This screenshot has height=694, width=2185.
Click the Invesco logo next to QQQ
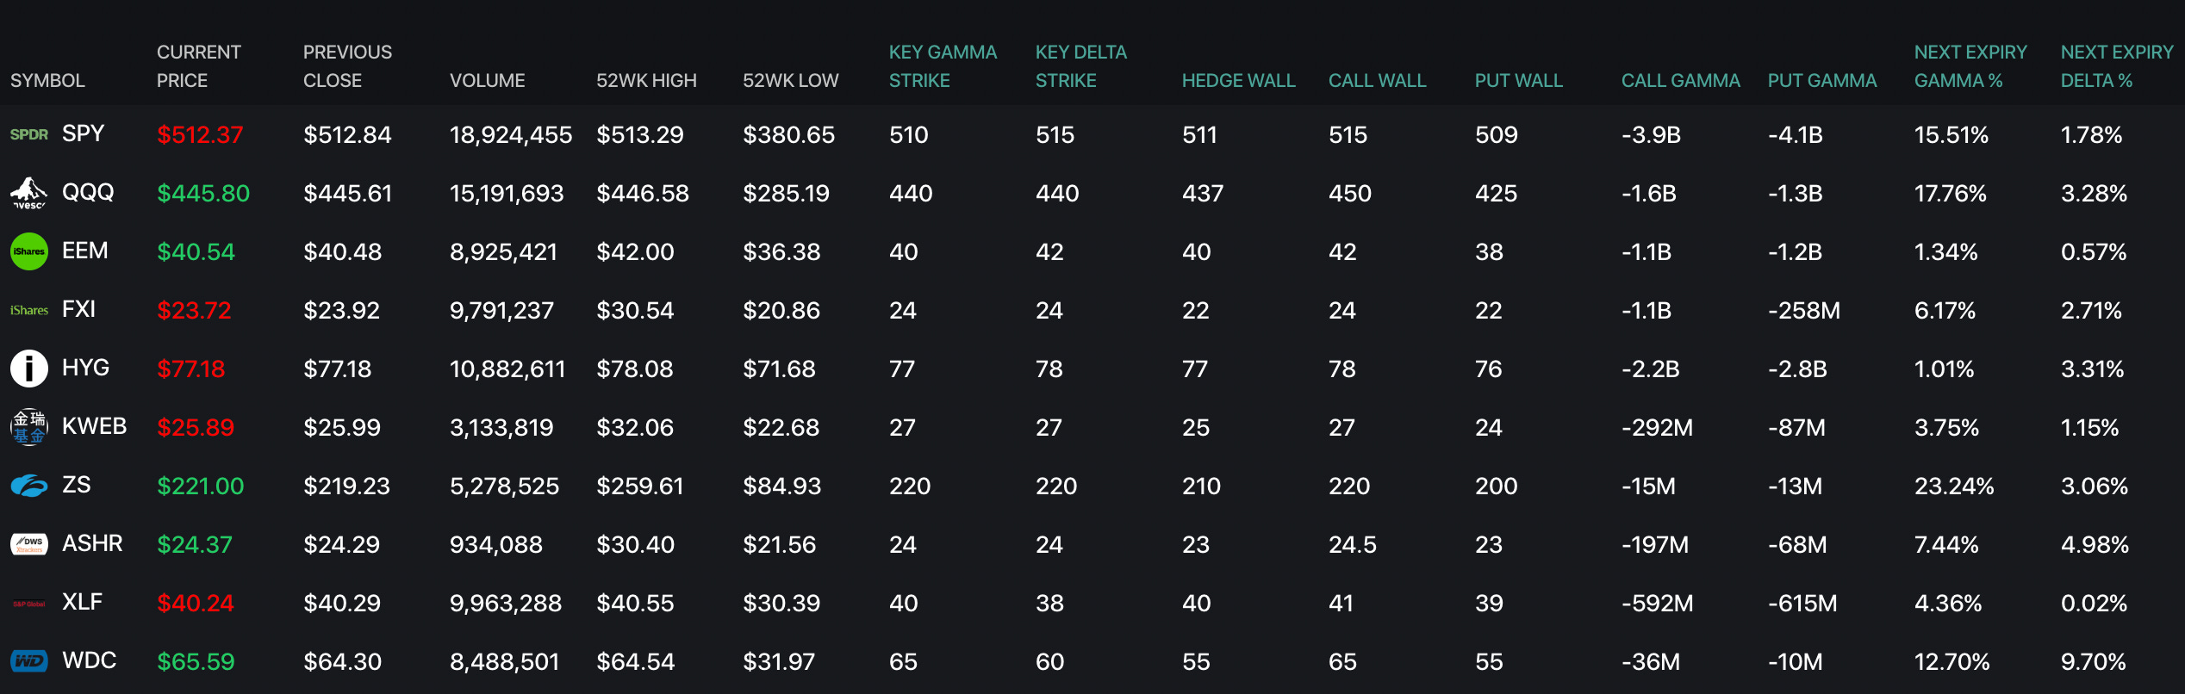pyautogui.click(x=28, y=193)
